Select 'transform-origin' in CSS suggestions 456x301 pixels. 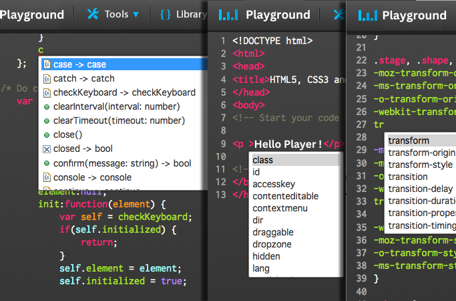[x=422, y=153]
